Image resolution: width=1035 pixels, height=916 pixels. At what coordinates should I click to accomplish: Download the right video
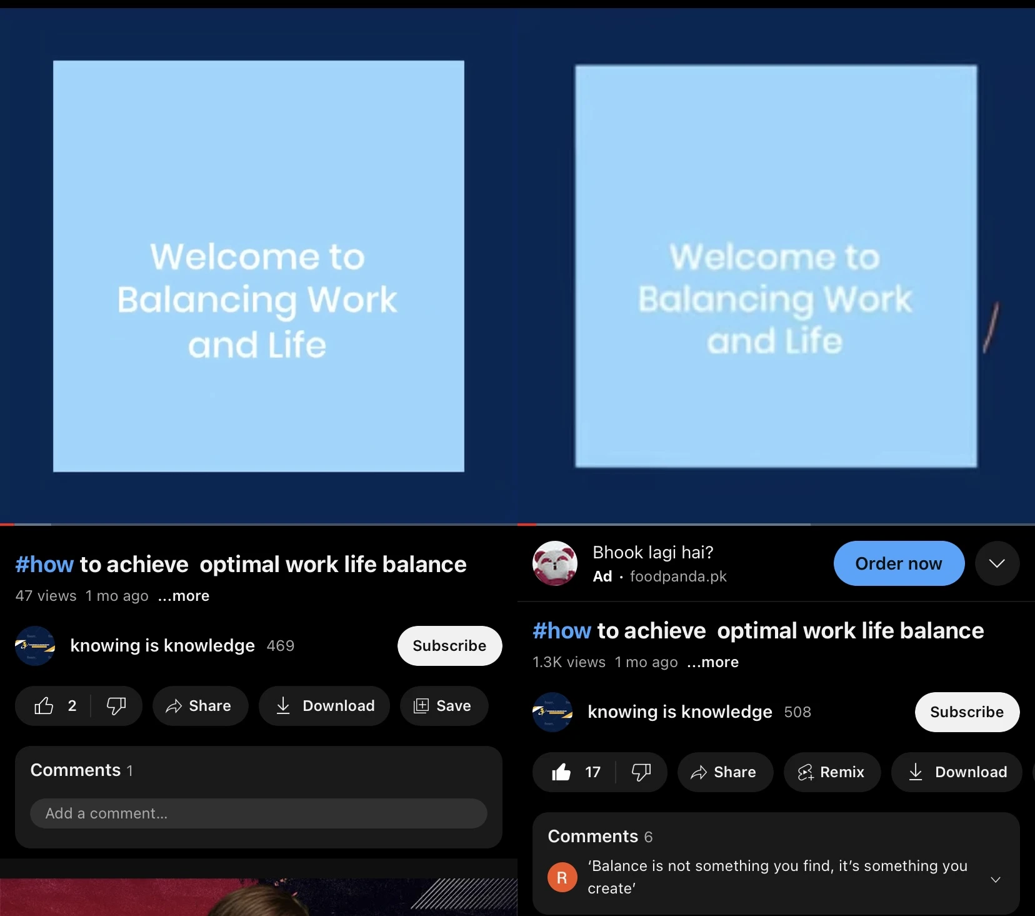coord(957,772)
